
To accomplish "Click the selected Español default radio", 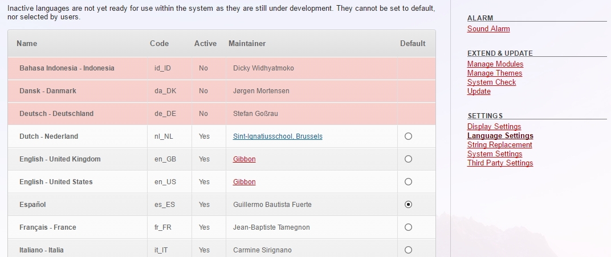I will tap(408, 205).
